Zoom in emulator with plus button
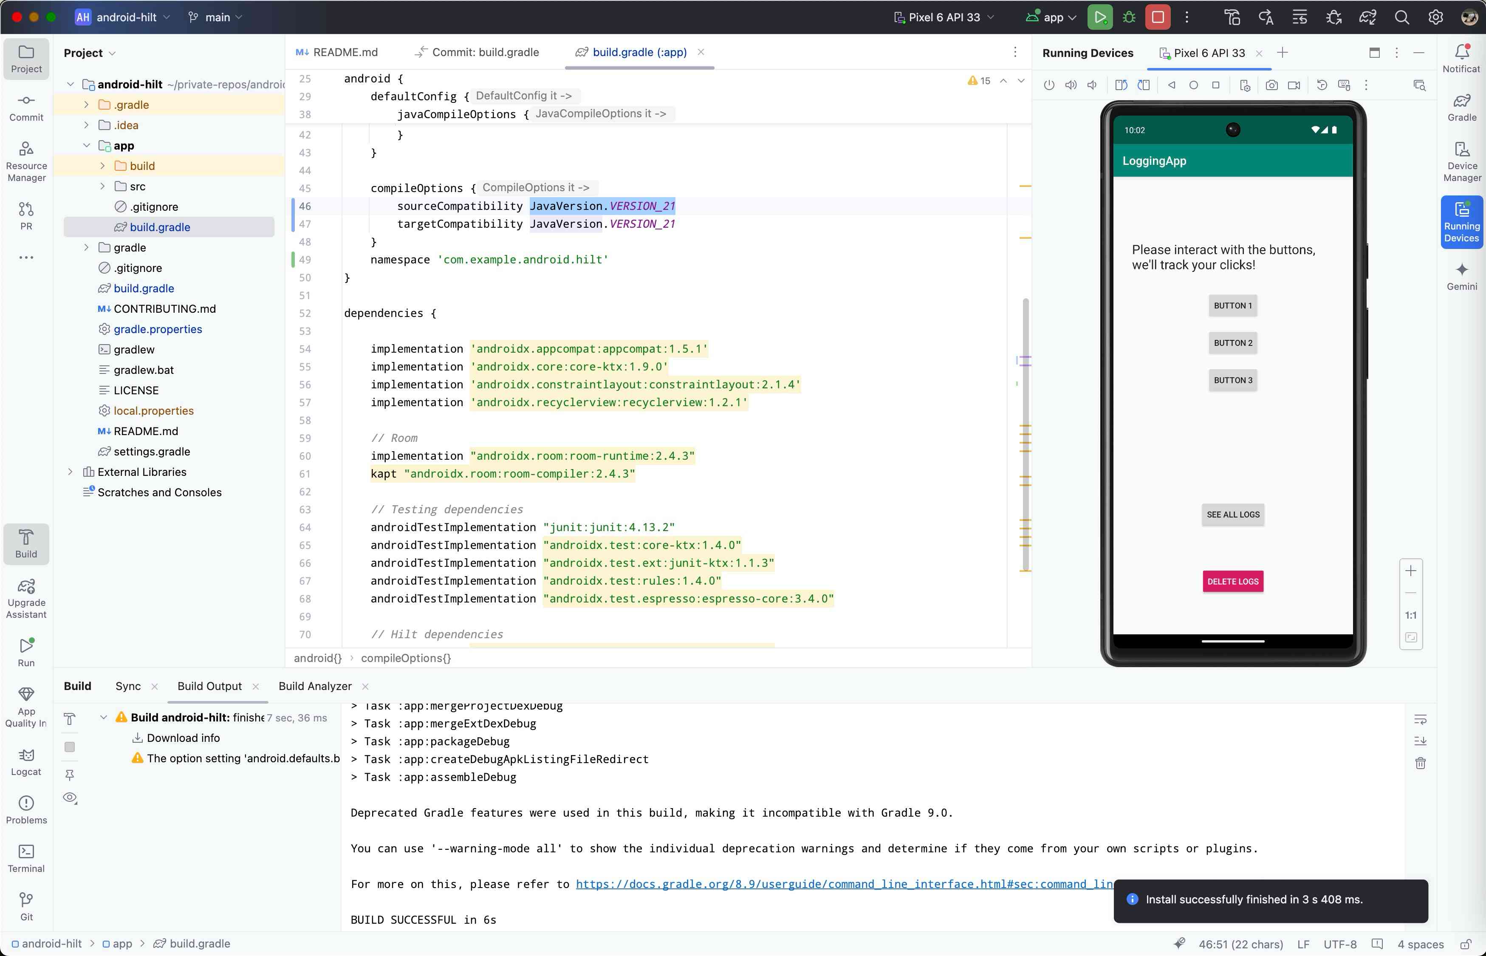The width and height of the screenshot is (1486, 956). [x=1411, y=571]
